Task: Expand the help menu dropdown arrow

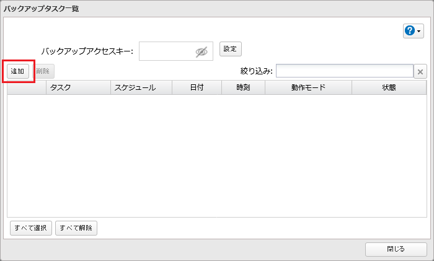Action: point(420,31)
